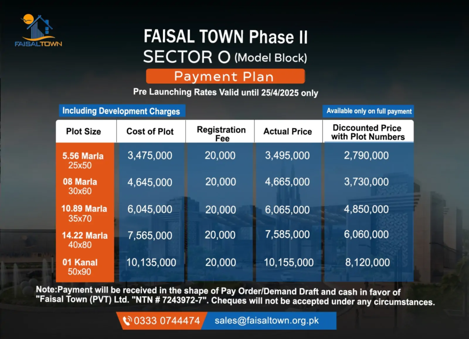Click the orange Payment Plan banner
Viewport: 469px width, 339px height.
coord(225,76)
